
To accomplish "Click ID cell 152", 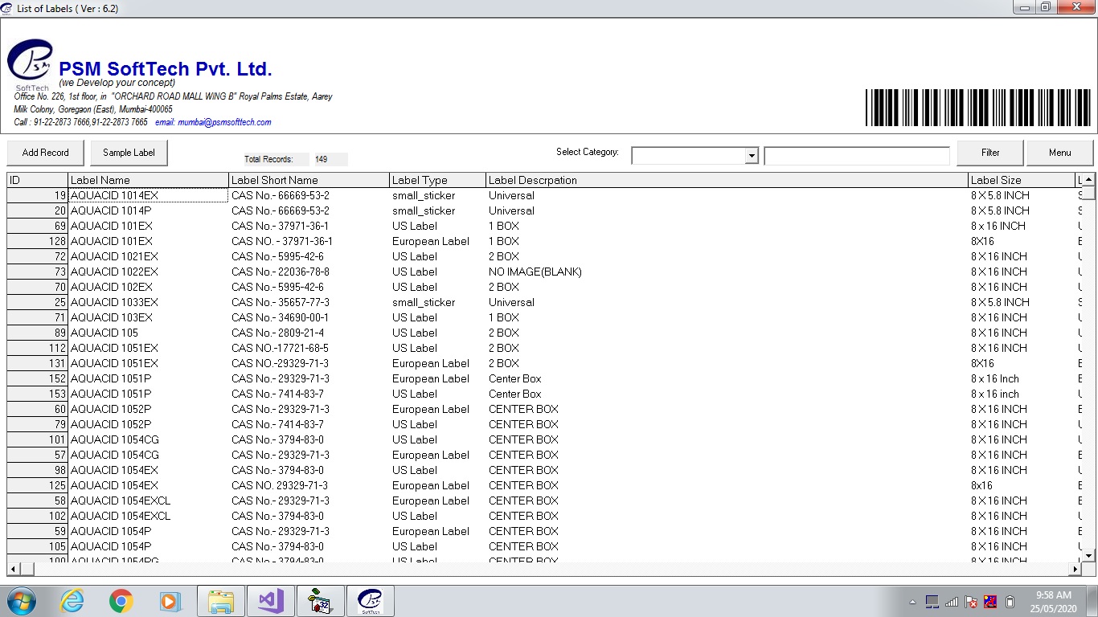I will [x=37, y=378].
